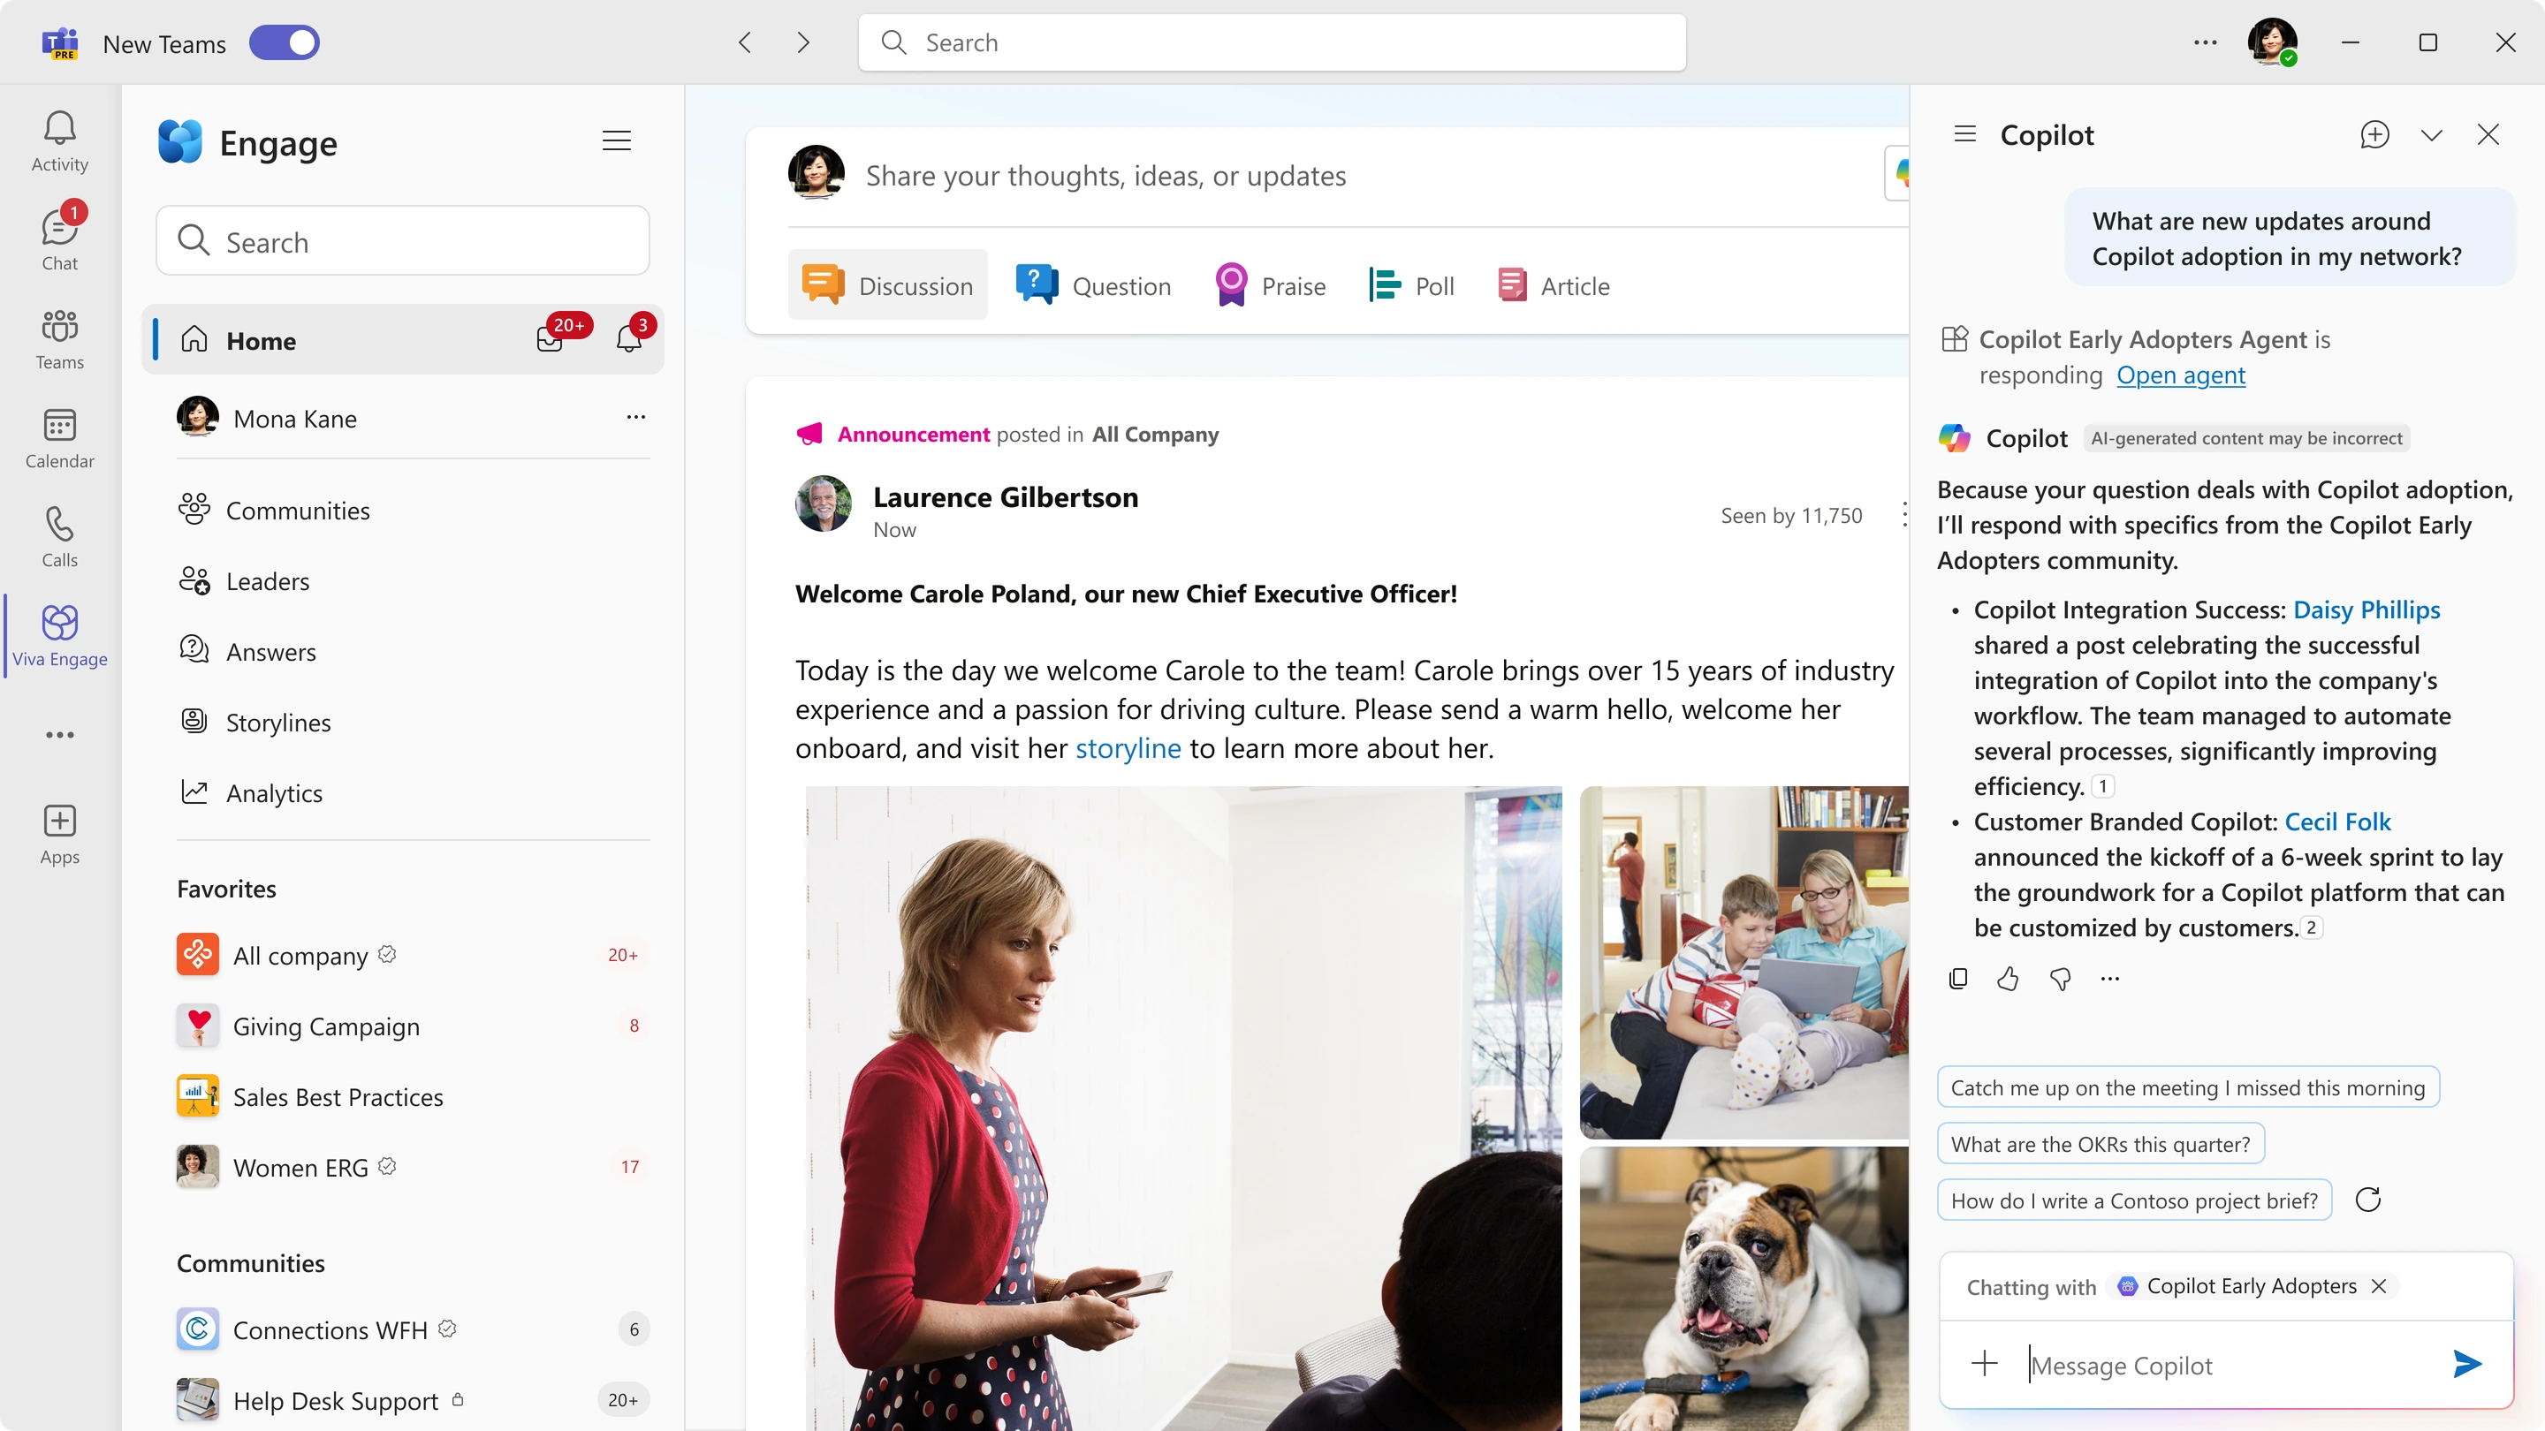Open the Copilot pane hamburger menu

pos(1964,134)
